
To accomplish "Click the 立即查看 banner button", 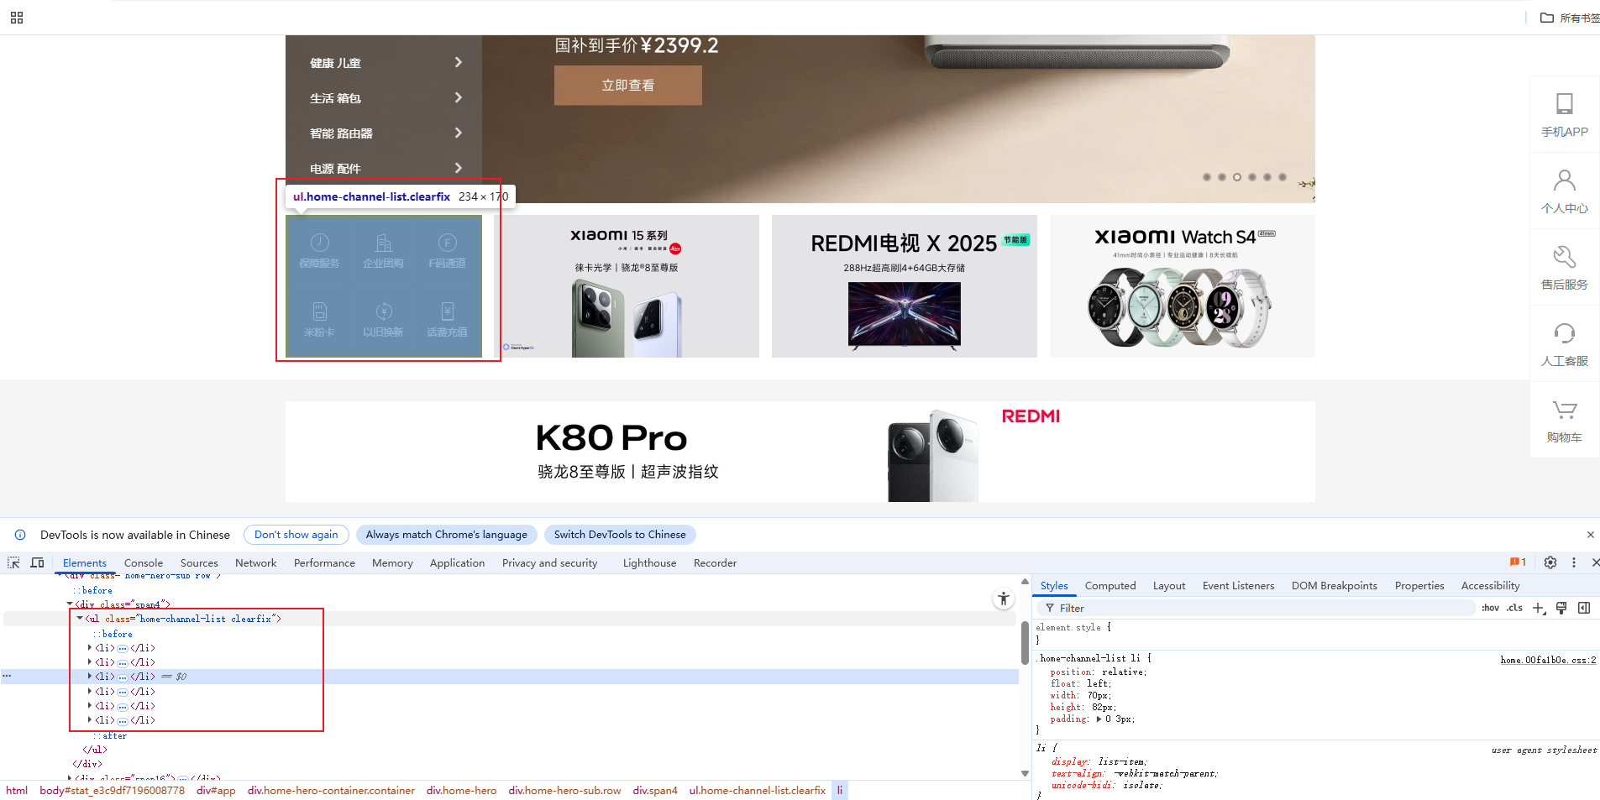I will (x=628, y=86).
